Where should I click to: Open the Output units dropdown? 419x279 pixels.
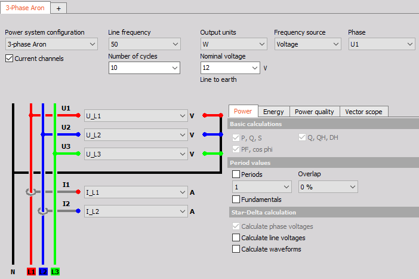(234, 44)
